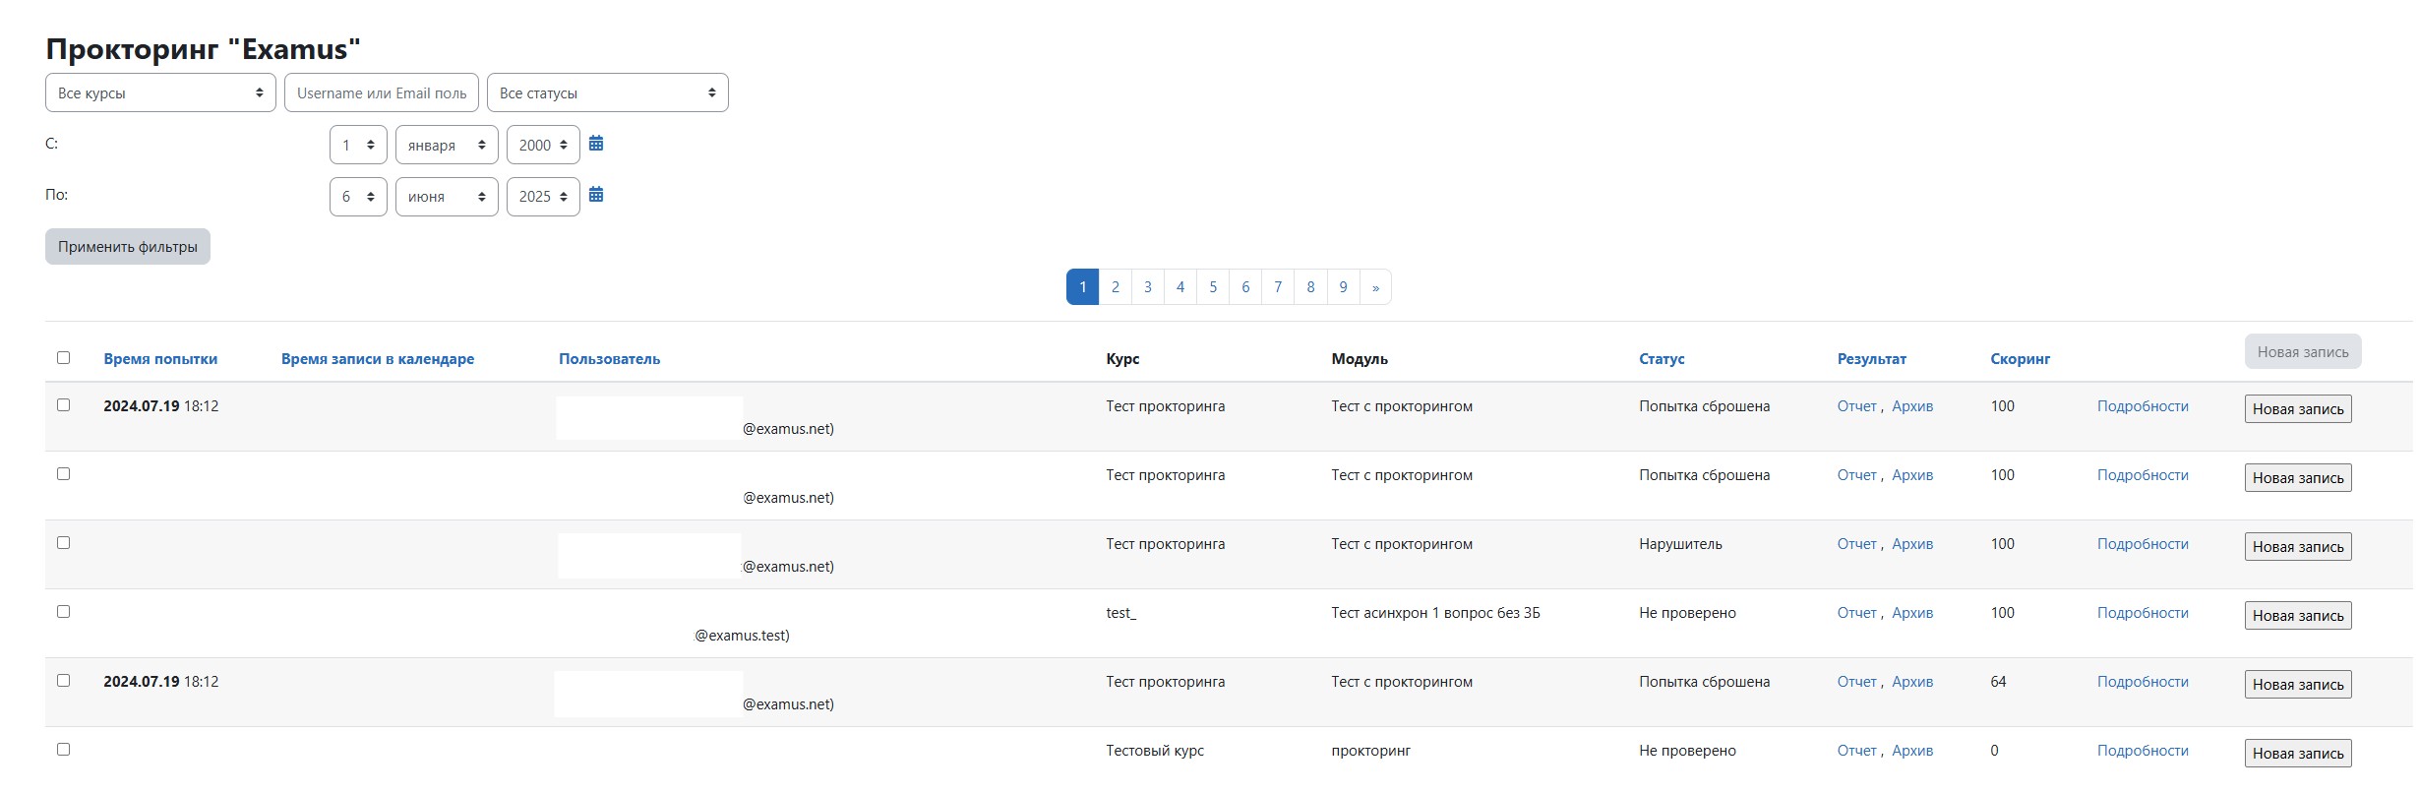Click the Username or Email search field

[382, 92]
